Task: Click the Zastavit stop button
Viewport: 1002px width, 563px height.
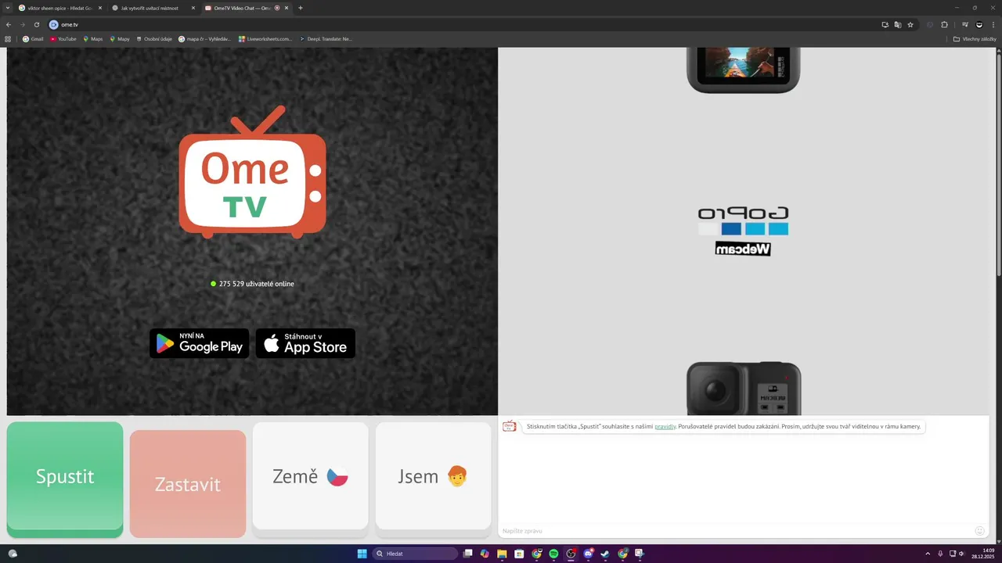Action: coord(188,483)
